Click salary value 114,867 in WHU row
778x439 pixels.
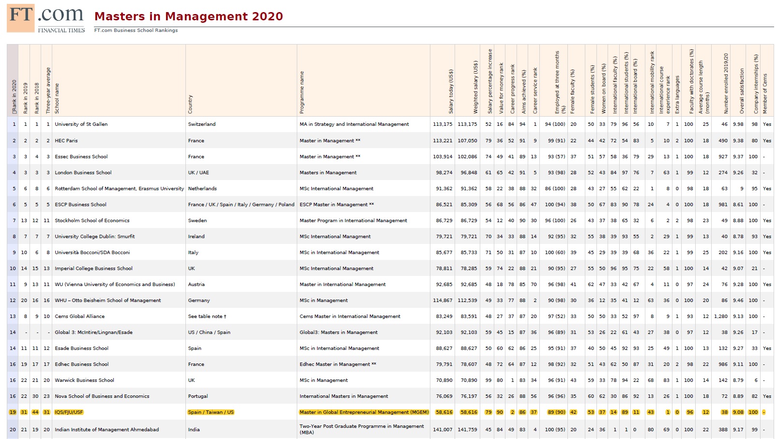[x=442, y=301]
